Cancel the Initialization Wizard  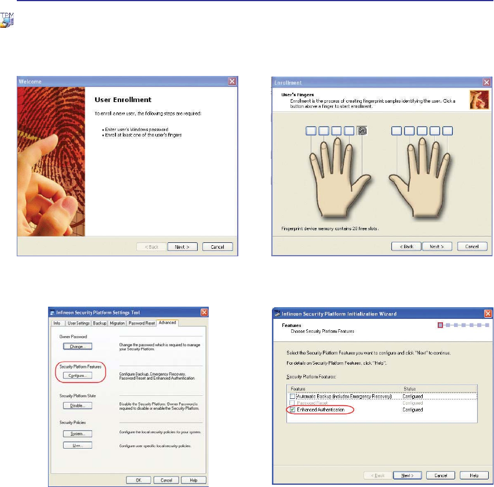pos(441,475)
